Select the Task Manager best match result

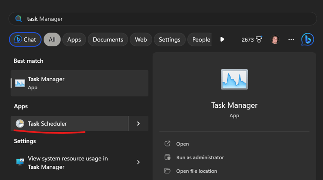[80, 83]
